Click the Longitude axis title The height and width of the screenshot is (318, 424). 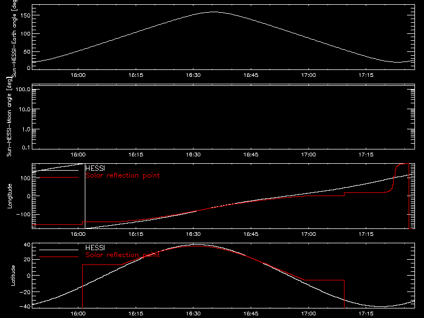click(10, 196)
